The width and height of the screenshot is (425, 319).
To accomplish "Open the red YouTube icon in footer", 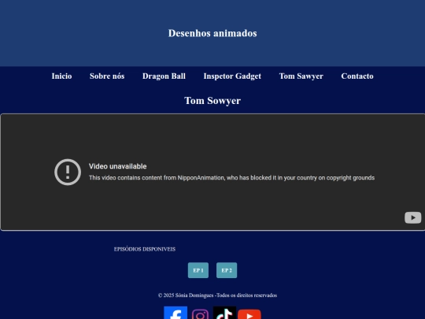I will tap(249, 314).
